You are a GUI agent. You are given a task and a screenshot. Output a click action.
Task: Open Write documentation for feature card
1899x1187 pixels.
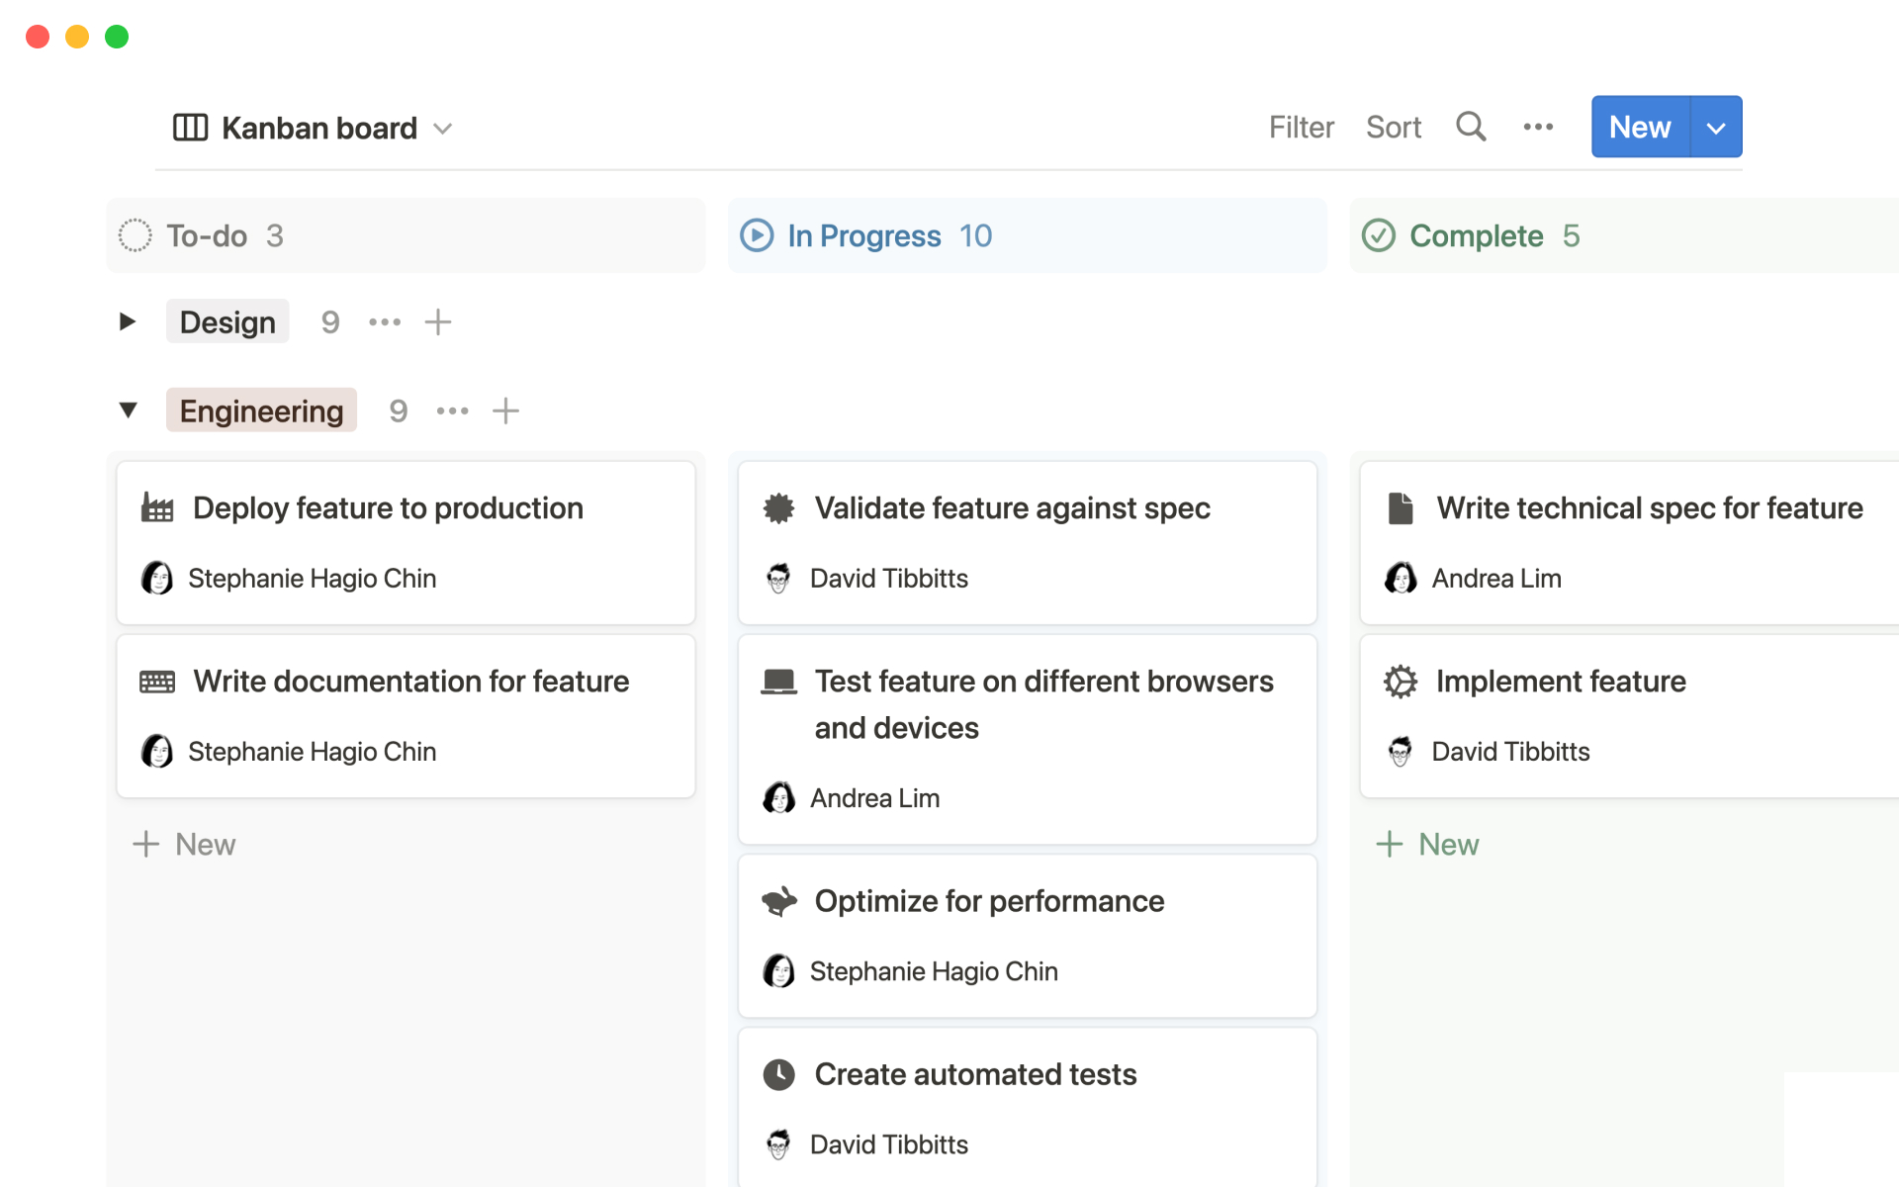point(410,682)
